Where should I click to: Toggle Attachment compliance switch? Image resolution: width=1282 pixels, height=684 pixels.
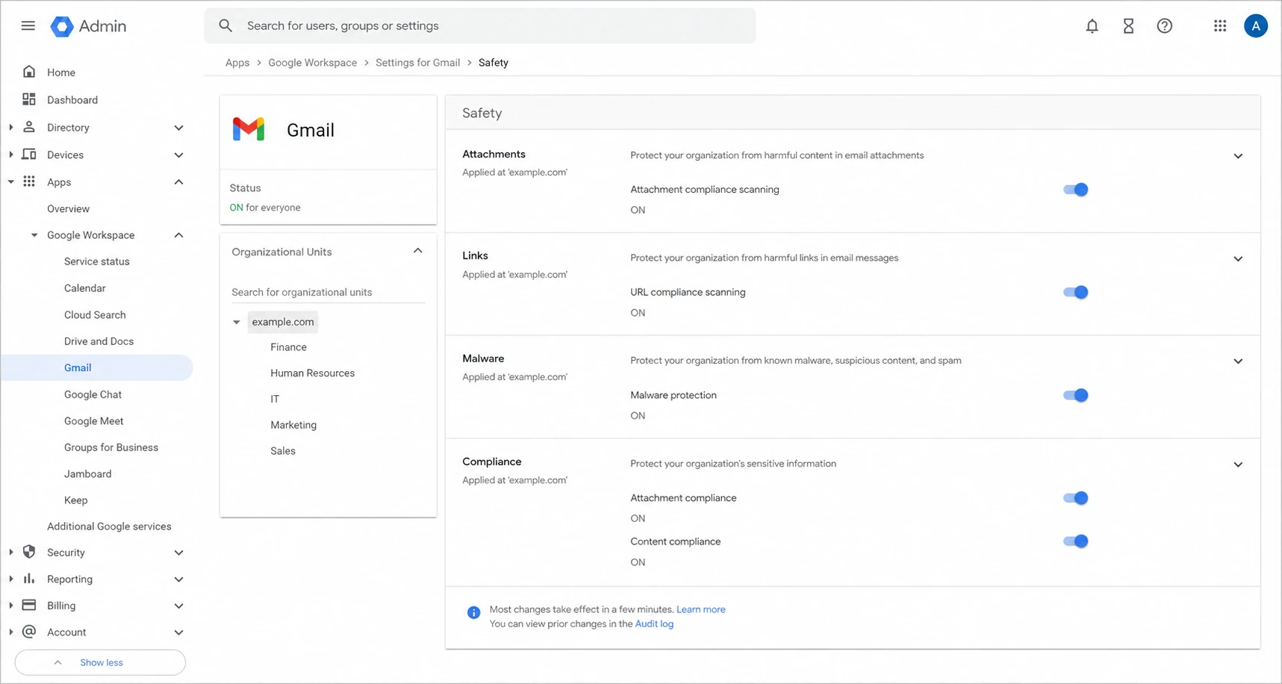coord(1076,498)
